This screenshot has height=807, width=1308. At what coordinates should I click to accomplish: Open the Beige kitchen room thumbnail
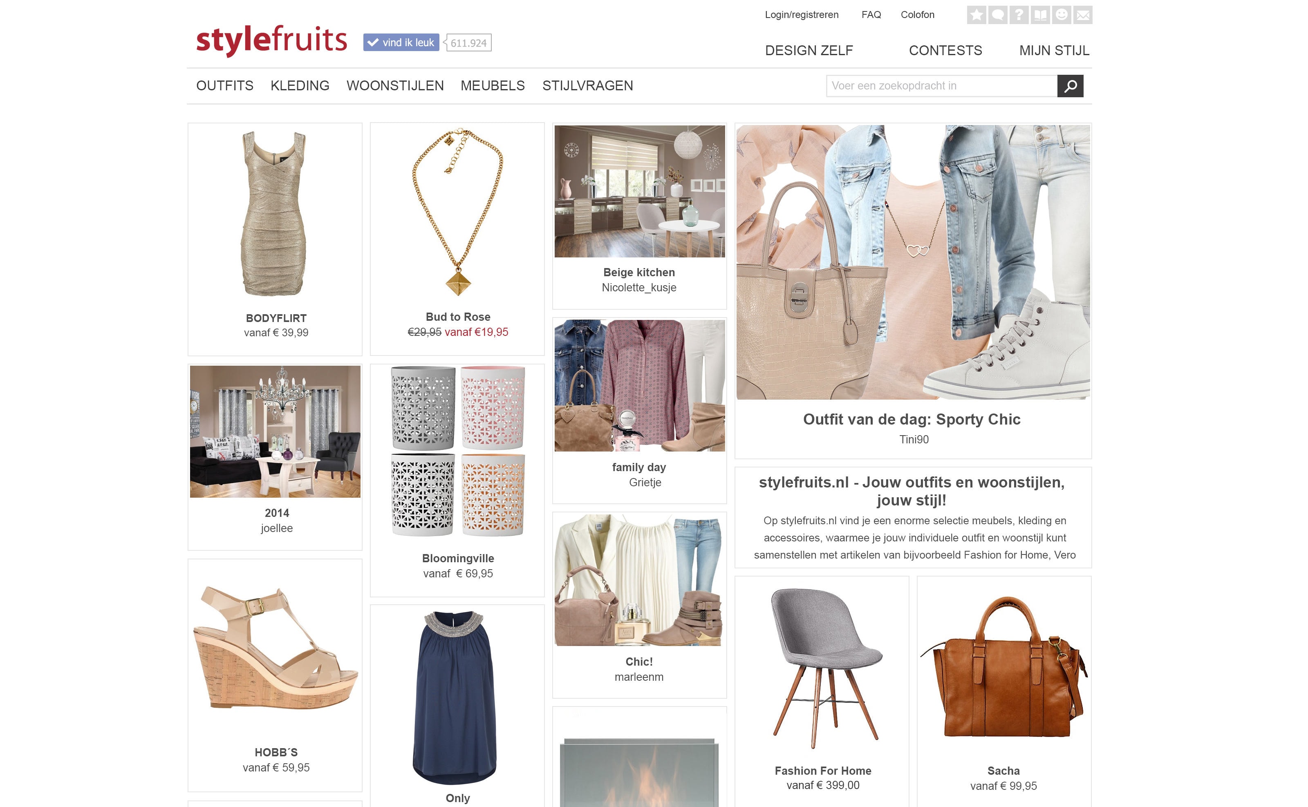click(x=640, y=191)
